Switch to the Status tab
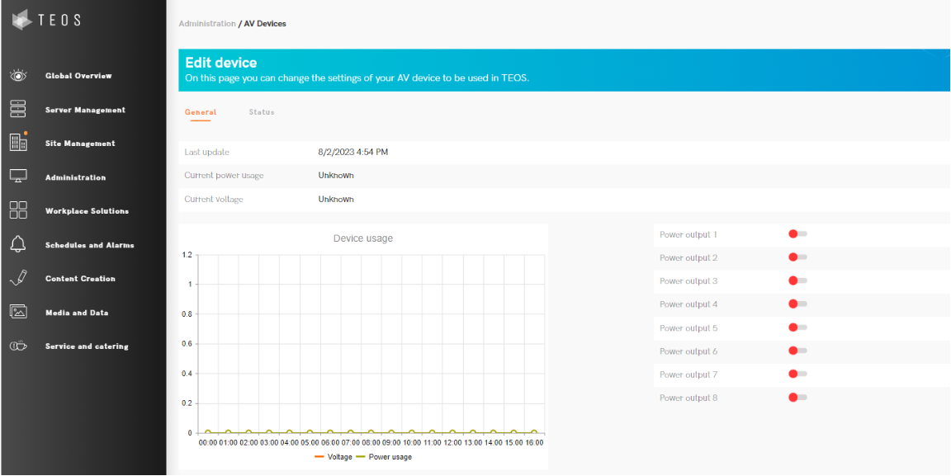Screen dimensions: 951x476 262,112
